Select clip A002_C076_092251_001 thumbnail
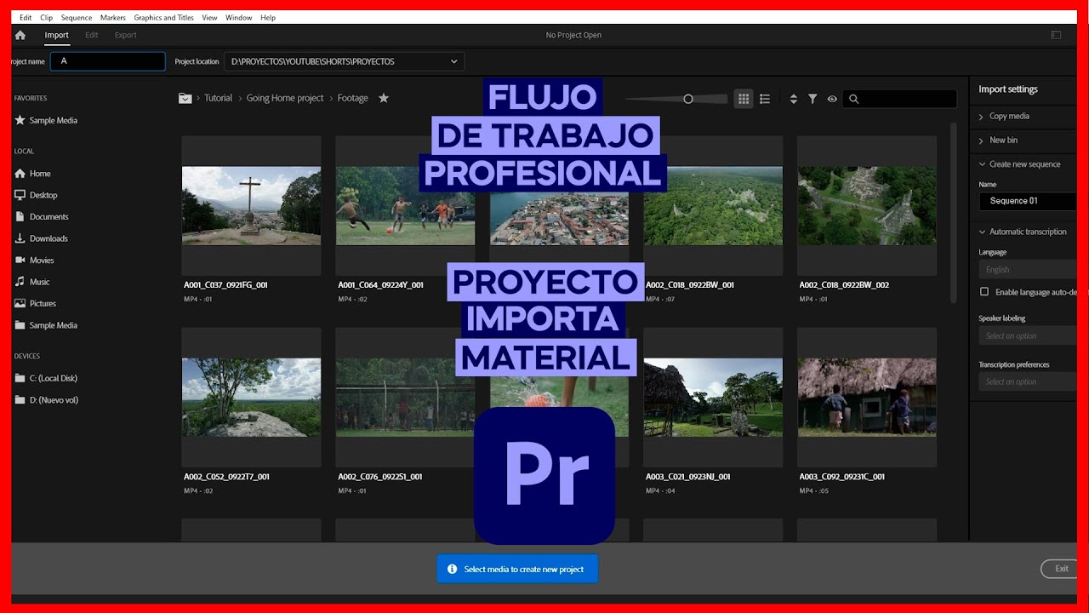The height and width of the screenshot is (613, 1089). point(406,398)
